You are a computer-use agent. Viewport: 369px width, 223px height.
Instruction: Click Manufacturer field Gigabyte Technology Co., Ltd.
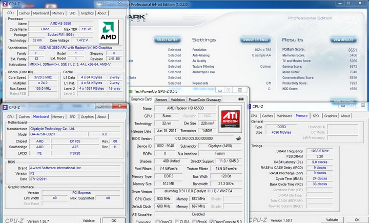click(x=75, y=129)
